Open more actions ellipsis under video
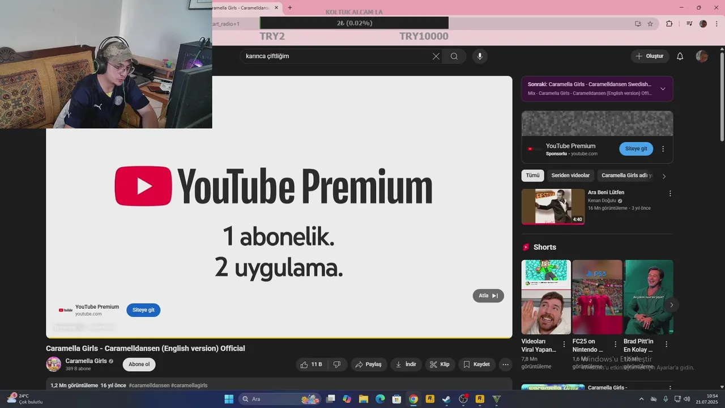This screenshot has width=725, height=408. pyautogui.click(x=506, y=364)
